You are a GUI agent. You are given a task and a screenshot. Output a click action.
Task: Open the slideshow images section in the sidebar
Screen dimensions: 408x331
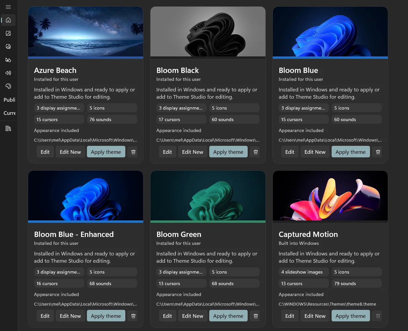tap(8, 47)
